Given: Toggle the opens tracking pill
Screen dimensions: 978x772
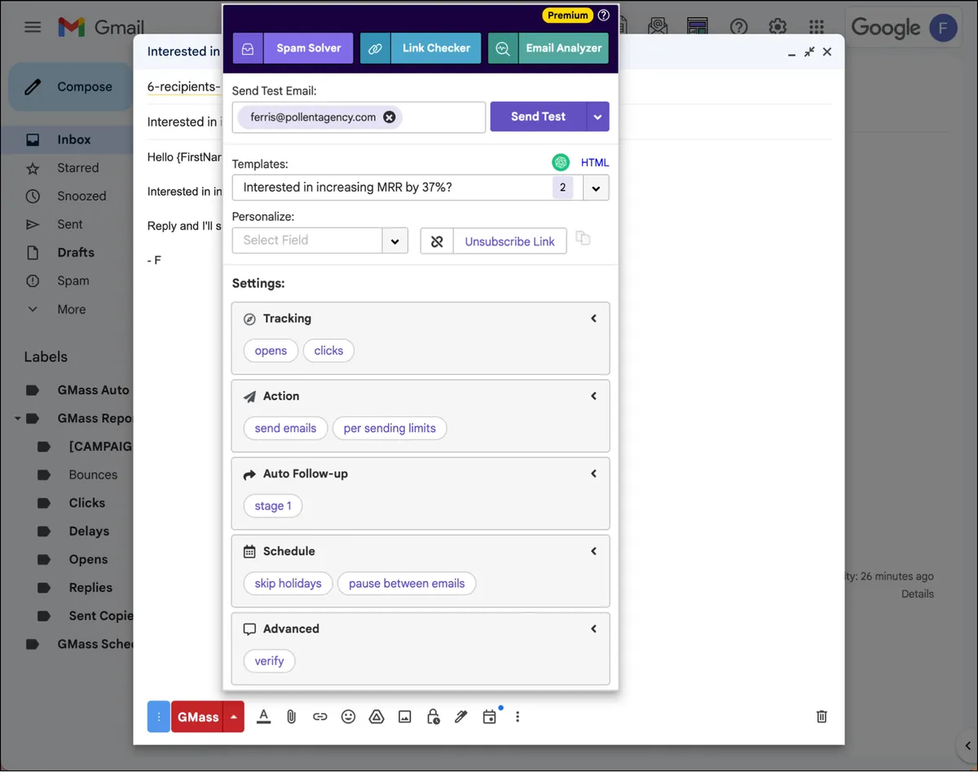Looking at the screenshot, I should (x=271, y=351).
